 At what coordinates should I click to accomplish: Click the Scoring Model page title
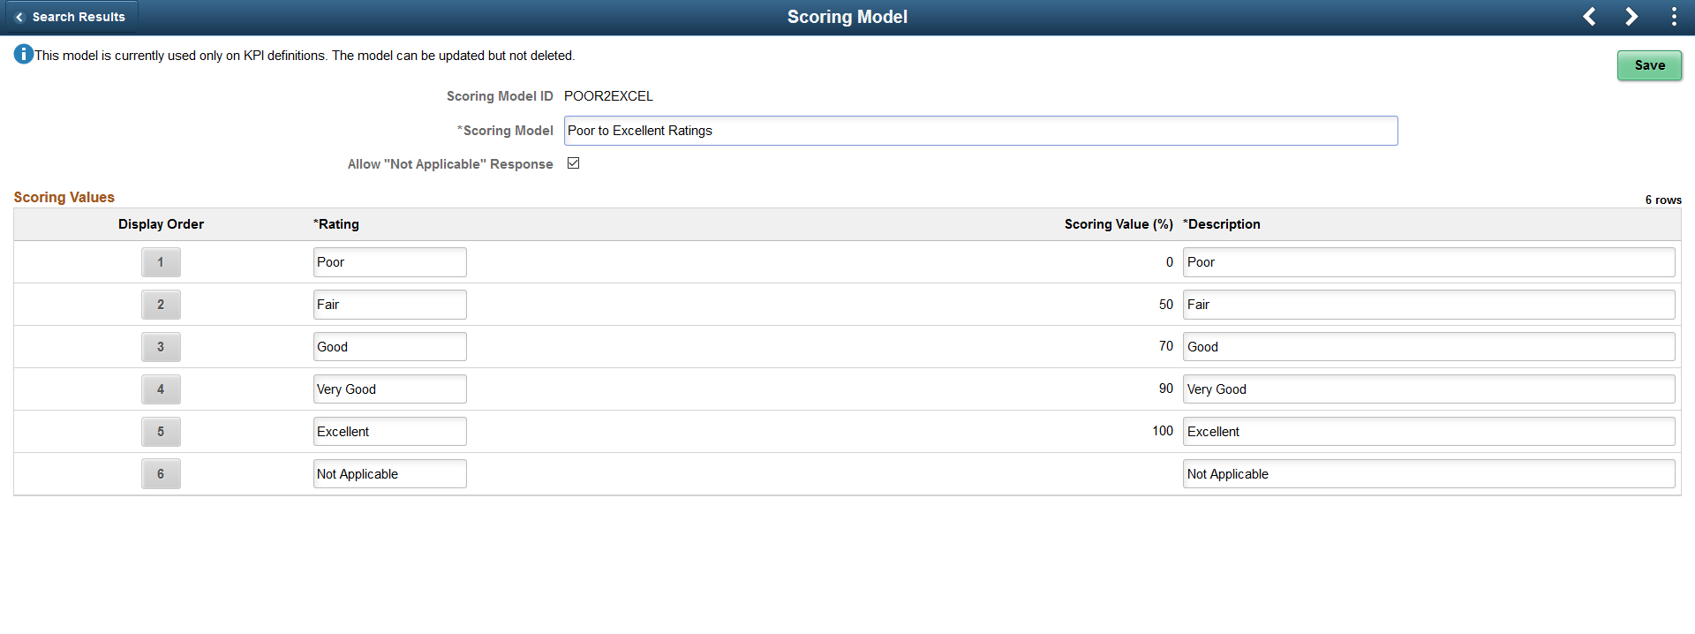pos(847,17)
